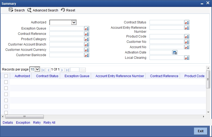Focus the page number jump field
Viewport: 212px width, 137px height.
click(x=75, y=70)
